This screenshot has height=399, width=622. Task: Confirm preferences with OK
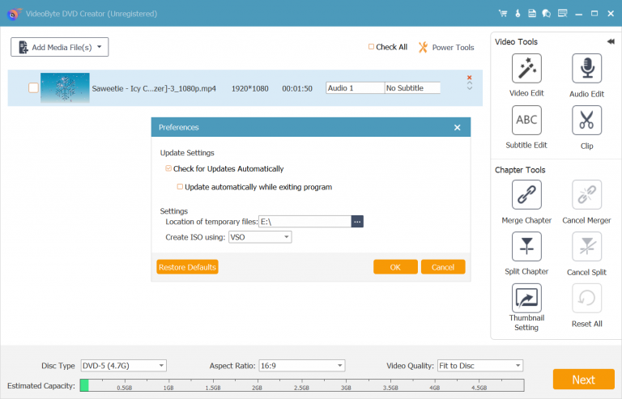pos(395,267)
